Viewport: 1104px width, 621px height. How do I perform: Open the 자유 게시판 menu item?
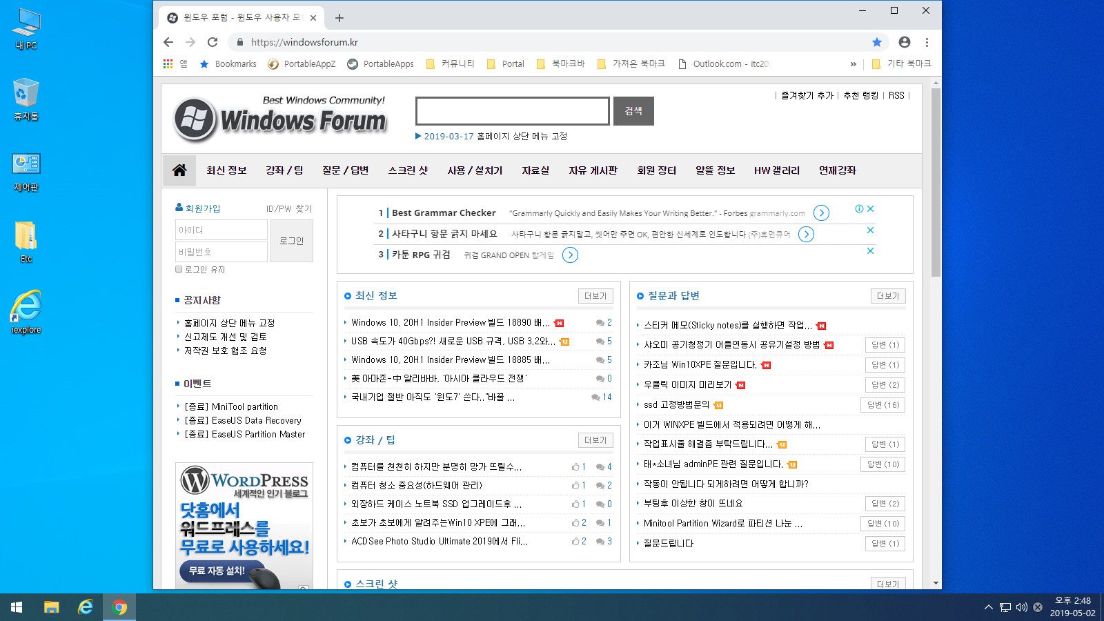coord(593,170)
